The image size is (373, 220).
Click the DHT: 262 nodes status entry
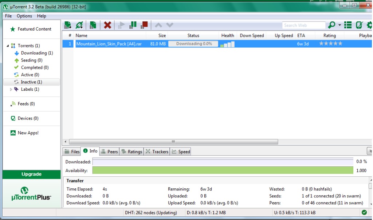151,213
